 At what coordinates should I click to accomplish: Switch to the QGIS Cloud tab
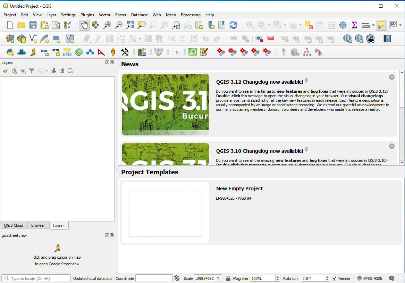(x=14, y=225)
